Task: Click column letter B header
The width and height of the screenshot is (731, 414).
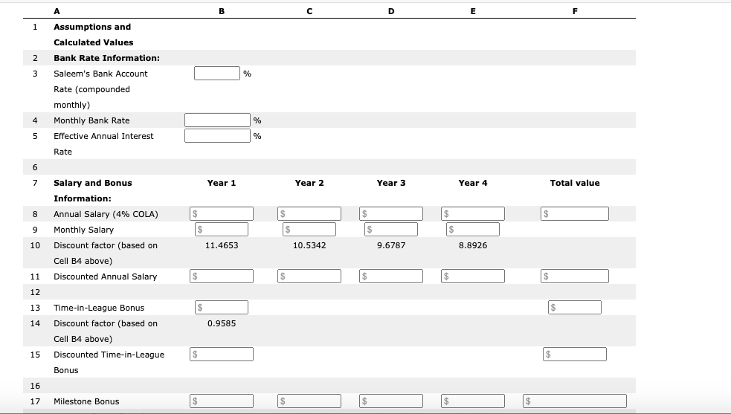Action: tap(222, 11)
